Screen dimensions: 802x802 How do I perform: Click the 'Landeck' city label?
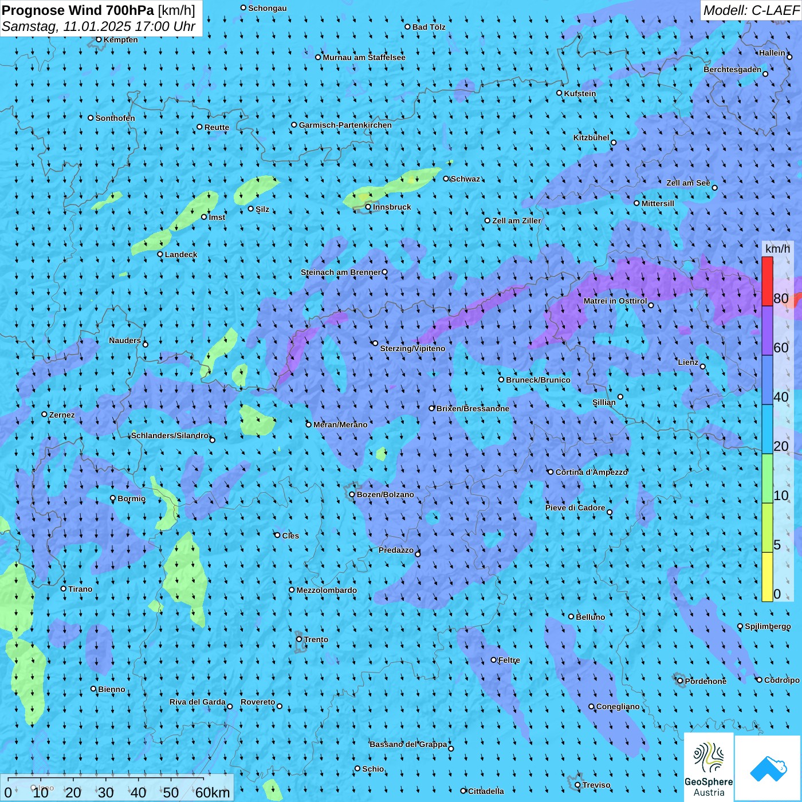(181, 254)
